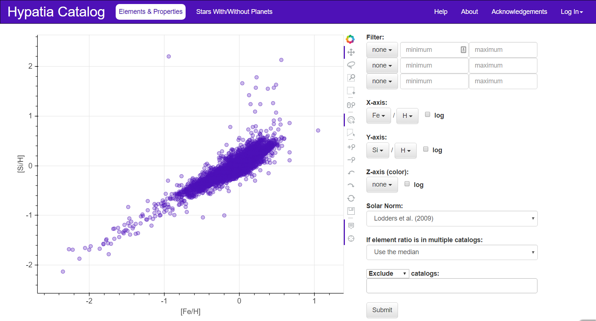Image resolution: width=596 pixels, height=321 pixels.
Task: Click the Undo arrow in plot toolbar
Action: coord(351,173)
